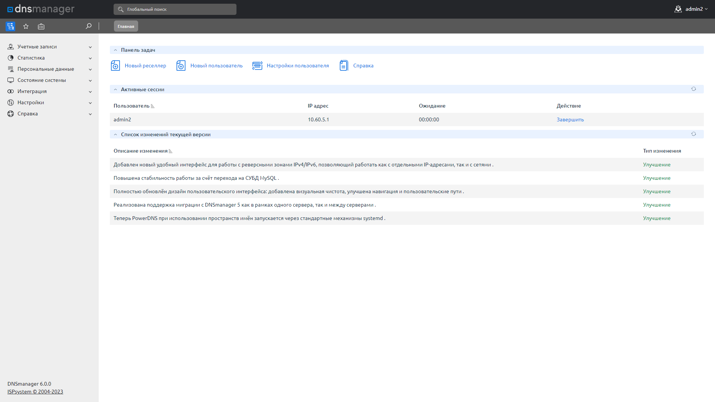Collapse the Активные сессии section
This screenshot has width=715, height=402.
tap(115, 89)
